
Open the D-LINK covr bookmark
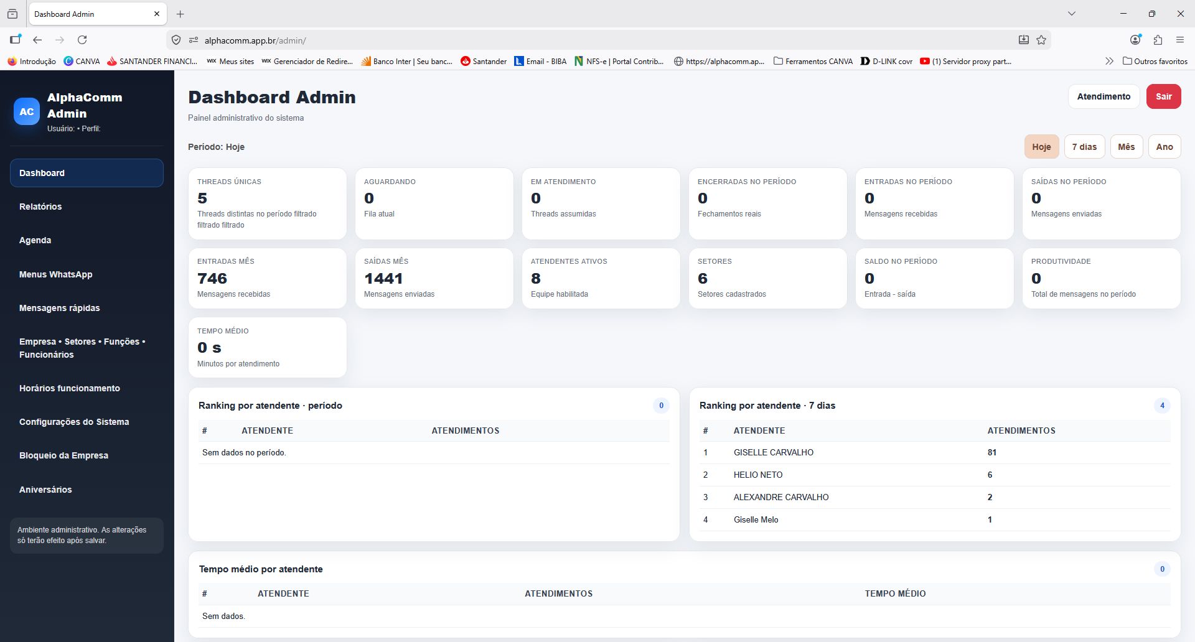(886, 61)
